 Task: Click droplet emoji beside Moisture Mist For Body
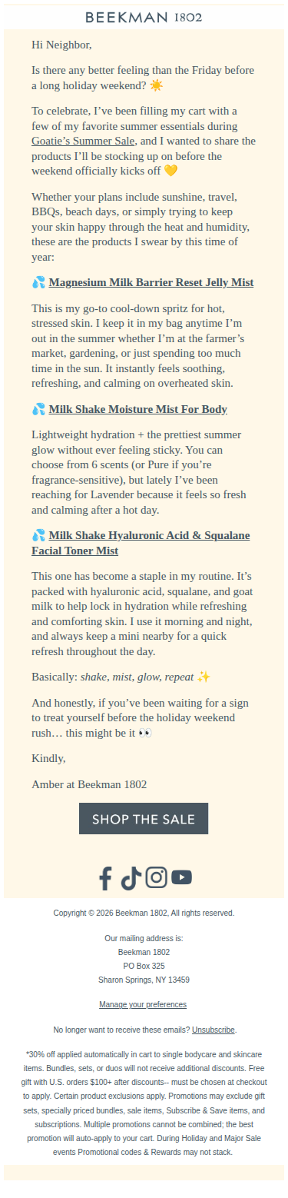click(38, 409)
